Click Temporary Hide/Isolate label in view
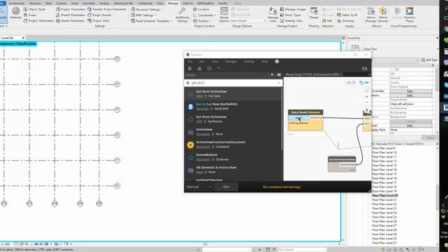Image resolution: width=448 pixels, height=252 pixels. click(x=18, y=43)
